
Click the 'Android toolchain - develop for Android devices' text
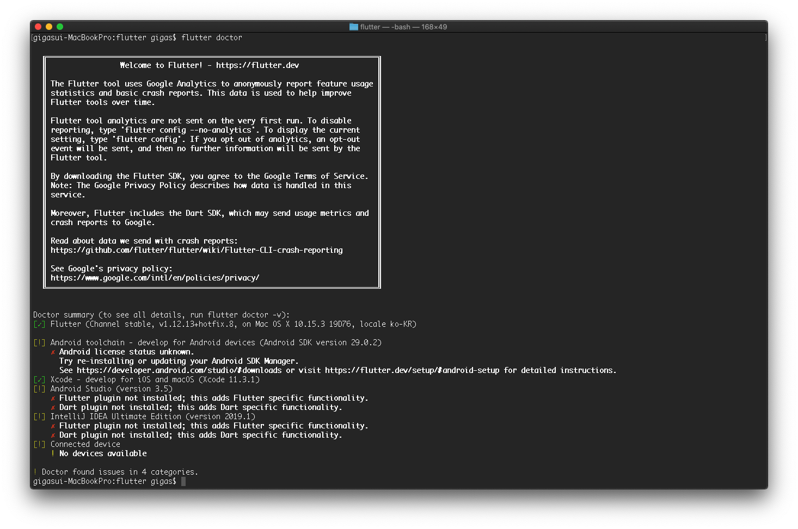click(x=153, y=343)
